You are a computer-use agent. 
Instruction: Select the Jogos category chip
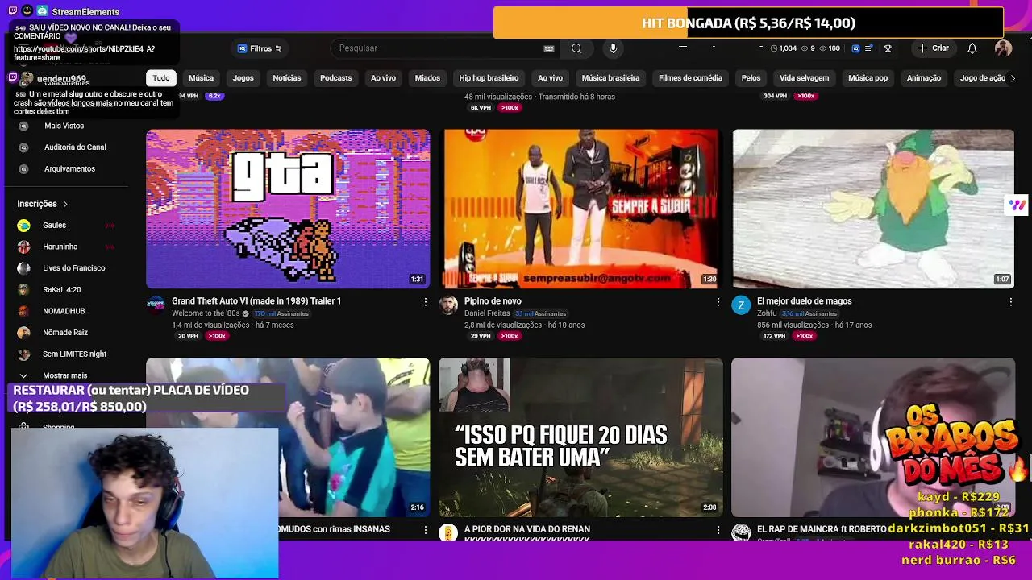243,78
